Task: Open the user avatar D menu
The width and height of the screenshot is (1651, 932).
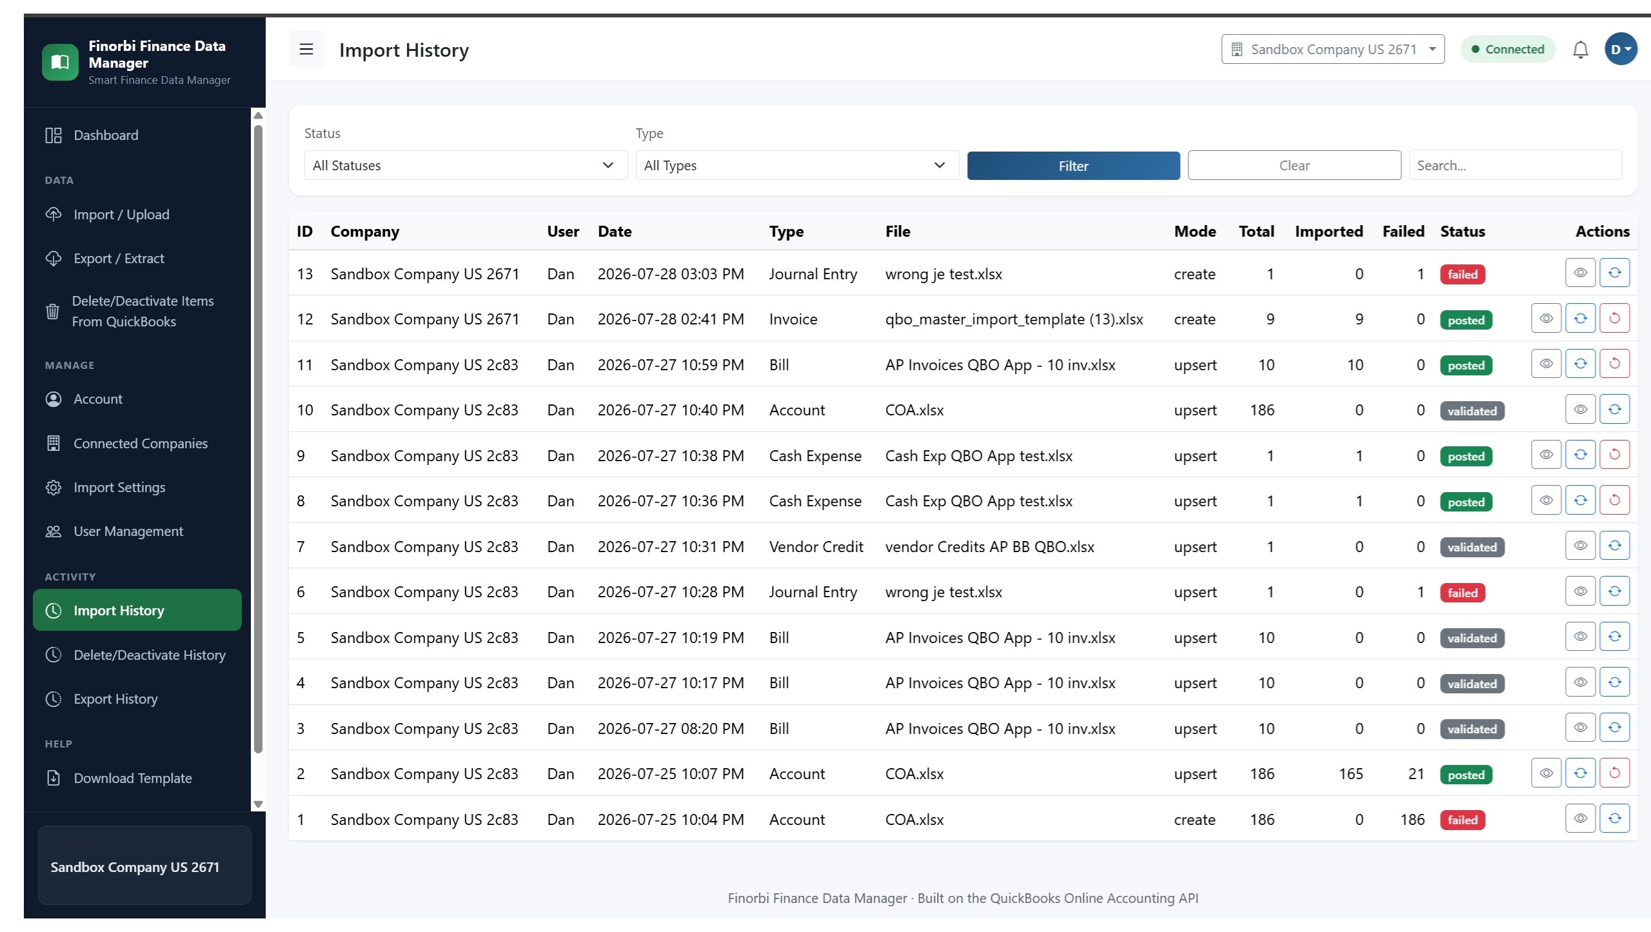Action: pos(1620,49)
